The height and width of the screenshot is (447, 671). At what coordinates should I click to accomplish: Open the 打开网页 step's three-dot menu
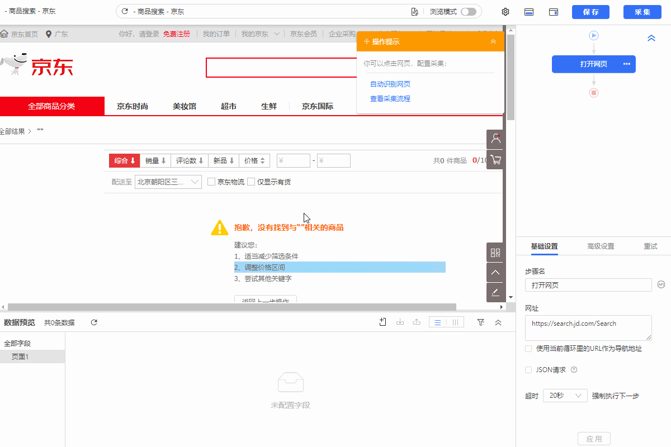coord(627,64)
